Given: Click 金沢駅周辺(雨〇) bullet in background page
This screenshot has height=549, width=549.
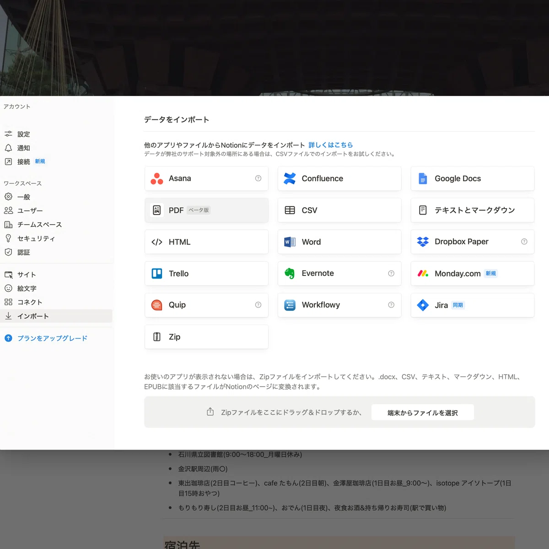Looking at the screenshot, I should [203, 469].
